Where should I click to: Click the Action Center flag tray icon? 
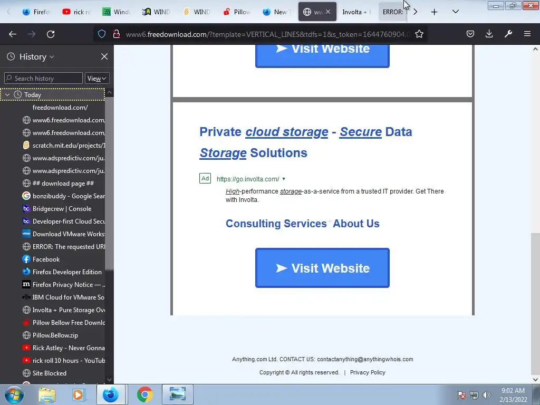point(461,395)
